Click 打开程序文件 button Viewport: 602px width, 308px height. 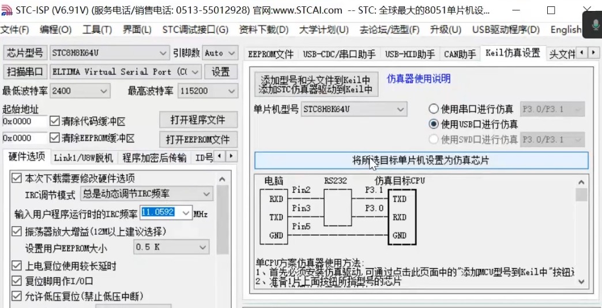click(x=198, y=120)
